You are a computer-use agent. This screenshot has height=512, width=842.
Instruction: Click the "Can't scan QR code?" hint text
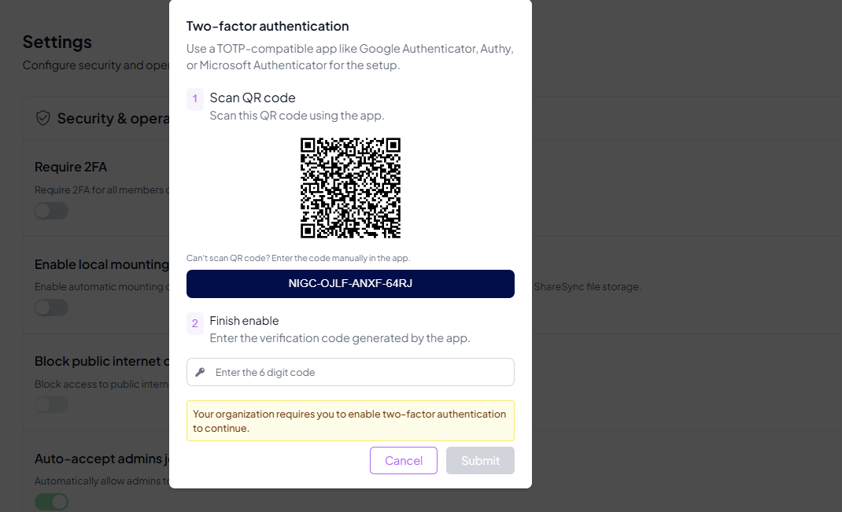(298, 258)
